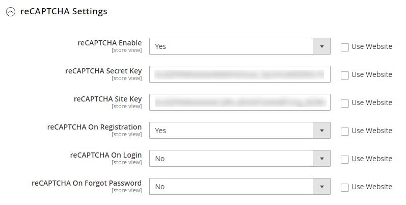Click the reCAPTCHA Settings section heading
This screenshot has width=406, height=205.
click(64, 11)
